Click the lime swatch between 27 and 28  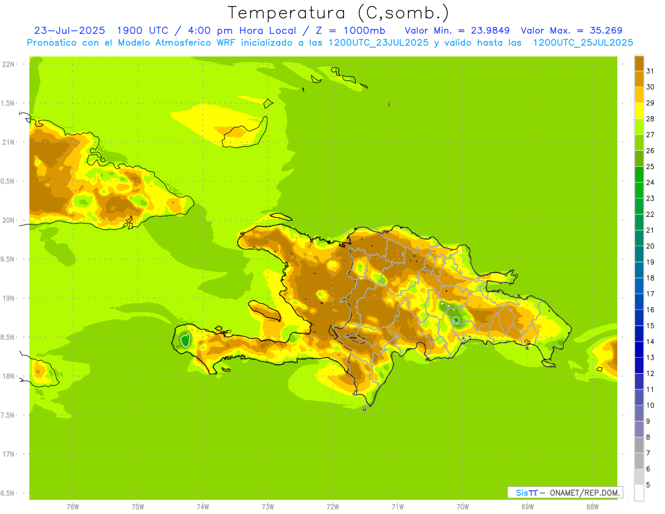(x=640, y=126)
